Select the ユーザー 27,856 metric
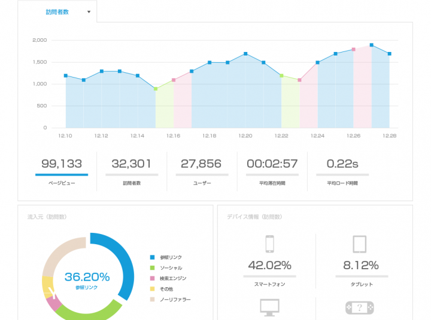This screenshot has width=431, height=320. [x=201, y=170]
